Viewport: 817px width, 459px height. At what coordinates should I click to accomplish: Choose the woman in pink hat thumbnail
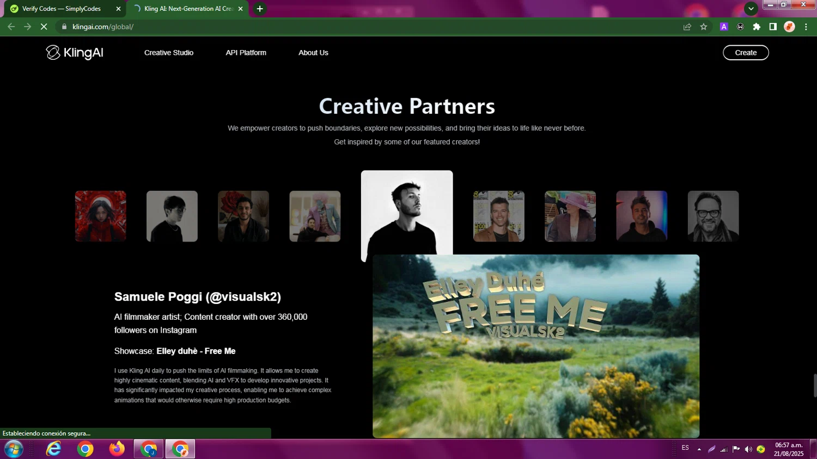point(570,216)
